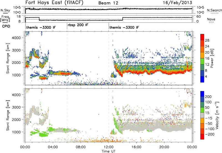This screenshot has width=222, height=153.
Task: Click the frequency step-up line at 14:00
Action: pyautogui.click(x=123, y=19)
